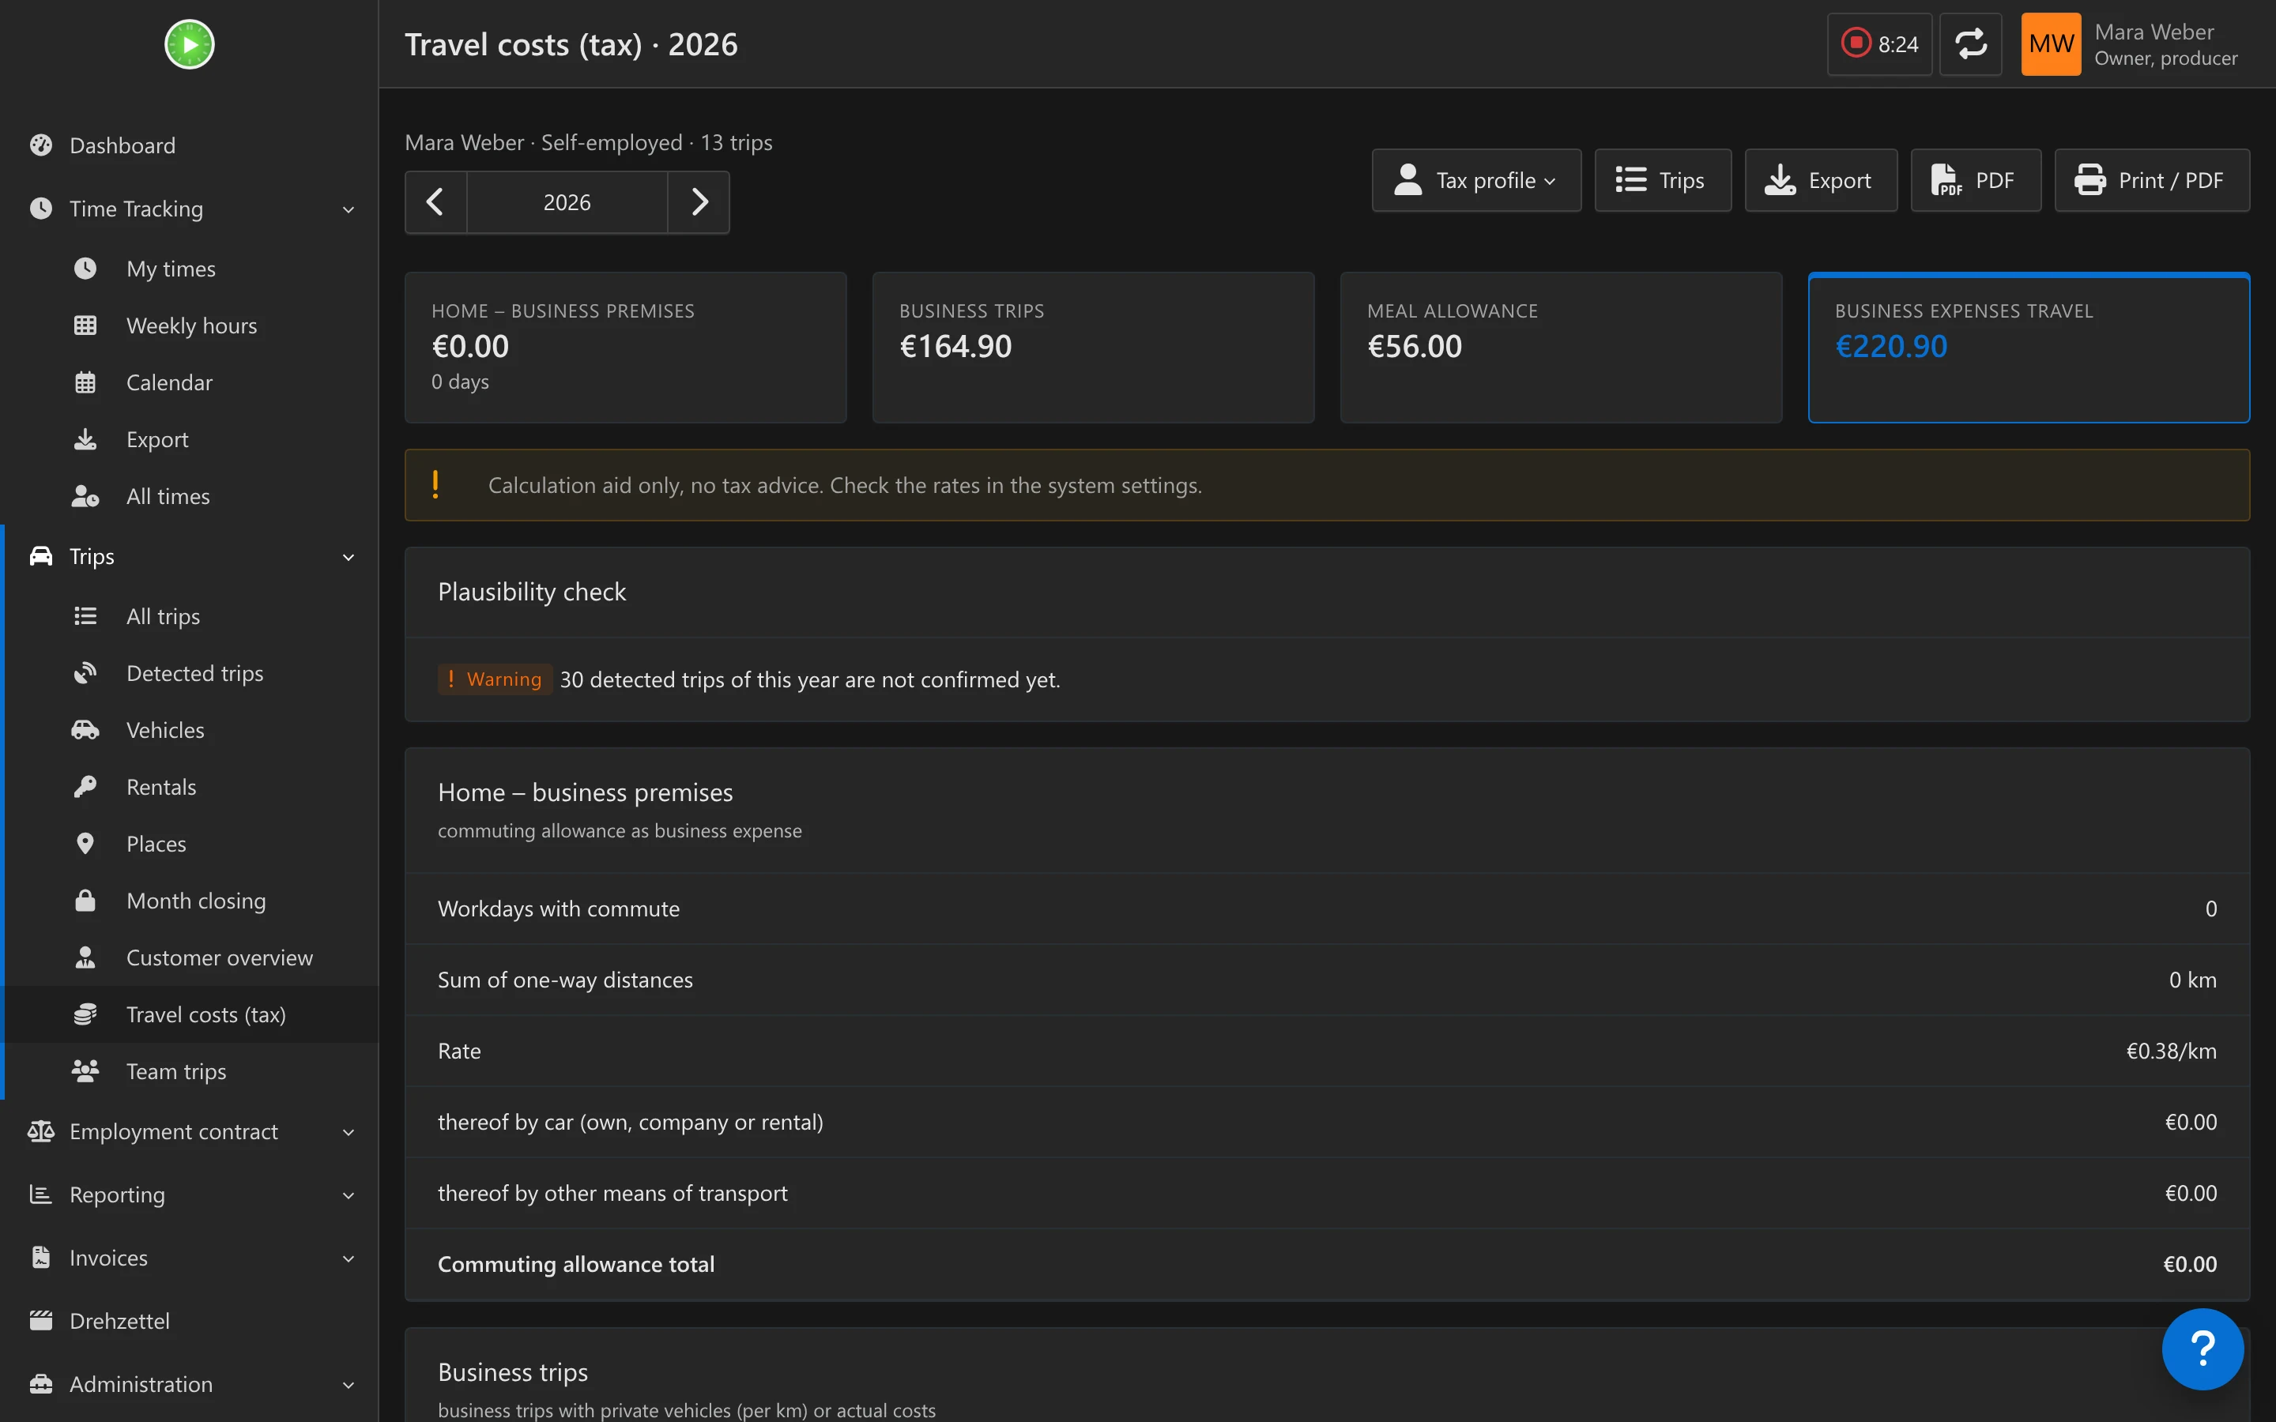Go to previous year arrow
The image size is (2276, 1422).
[x=435, y=202]
